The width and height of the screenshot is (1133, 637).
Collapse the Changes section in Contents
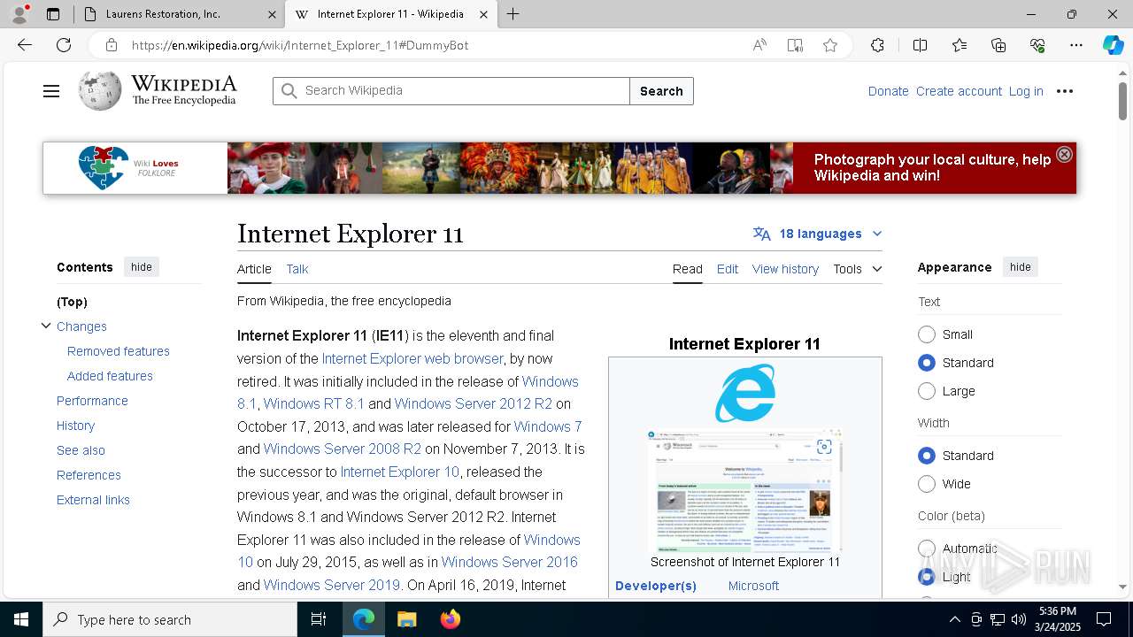coord(46,326)
